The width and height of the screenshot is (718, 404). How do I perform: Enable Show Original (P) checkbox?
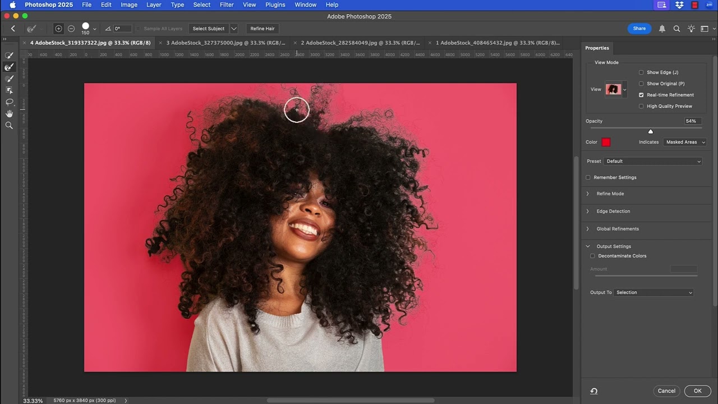[x=641, y=84]
